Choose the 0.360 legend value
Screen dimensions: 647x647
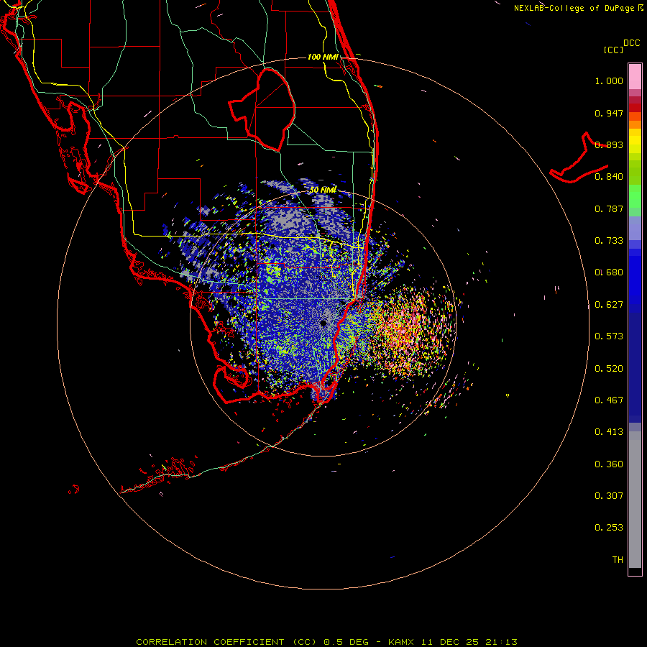pyautogui.click(x=609, y=464)
